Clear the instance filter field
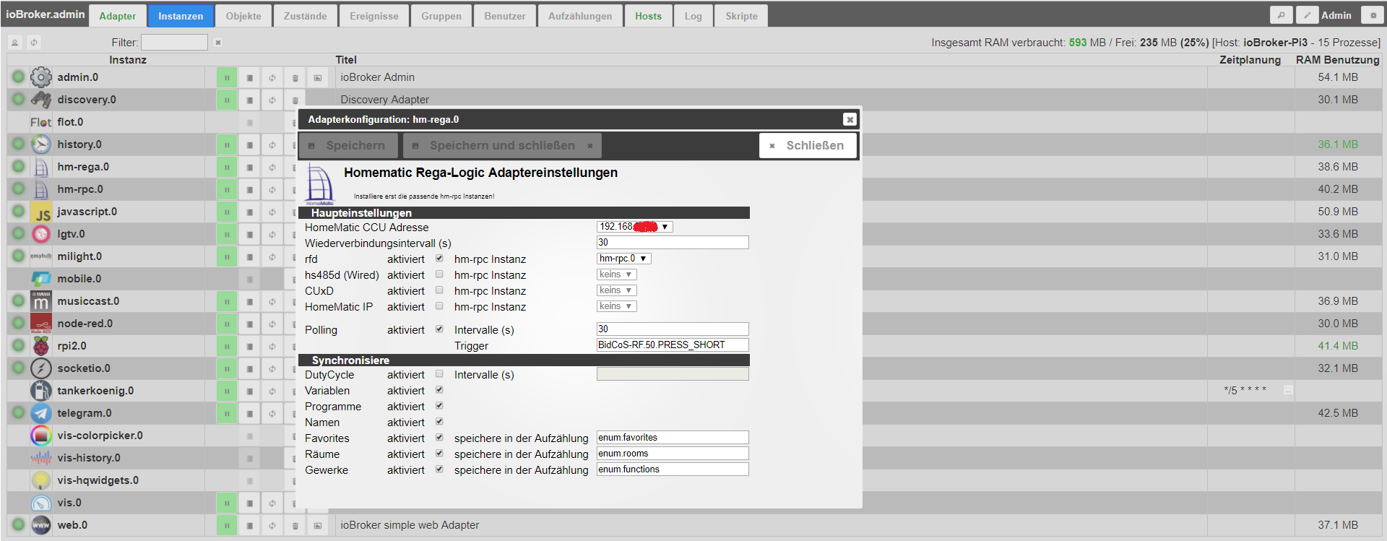The image size is (1387, 541). (218, 43)
